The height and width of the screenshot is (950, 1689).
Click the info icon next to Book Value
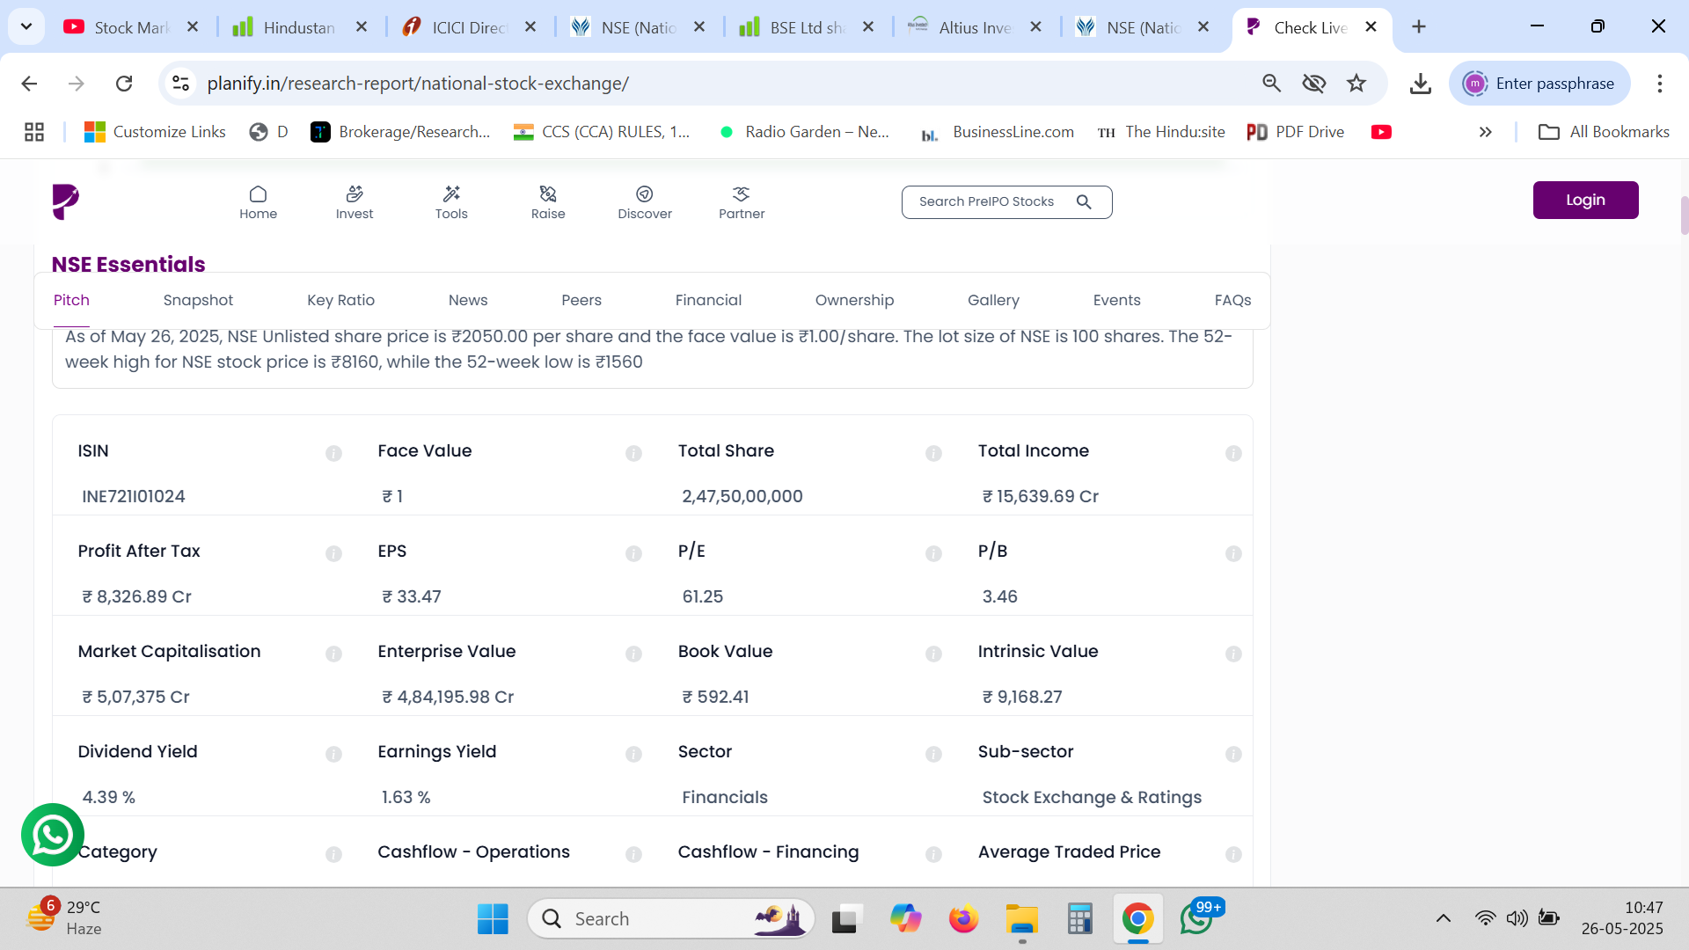933,654
